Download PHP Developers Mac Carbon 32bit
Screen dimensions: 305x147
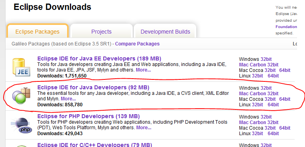pos(259,122)
